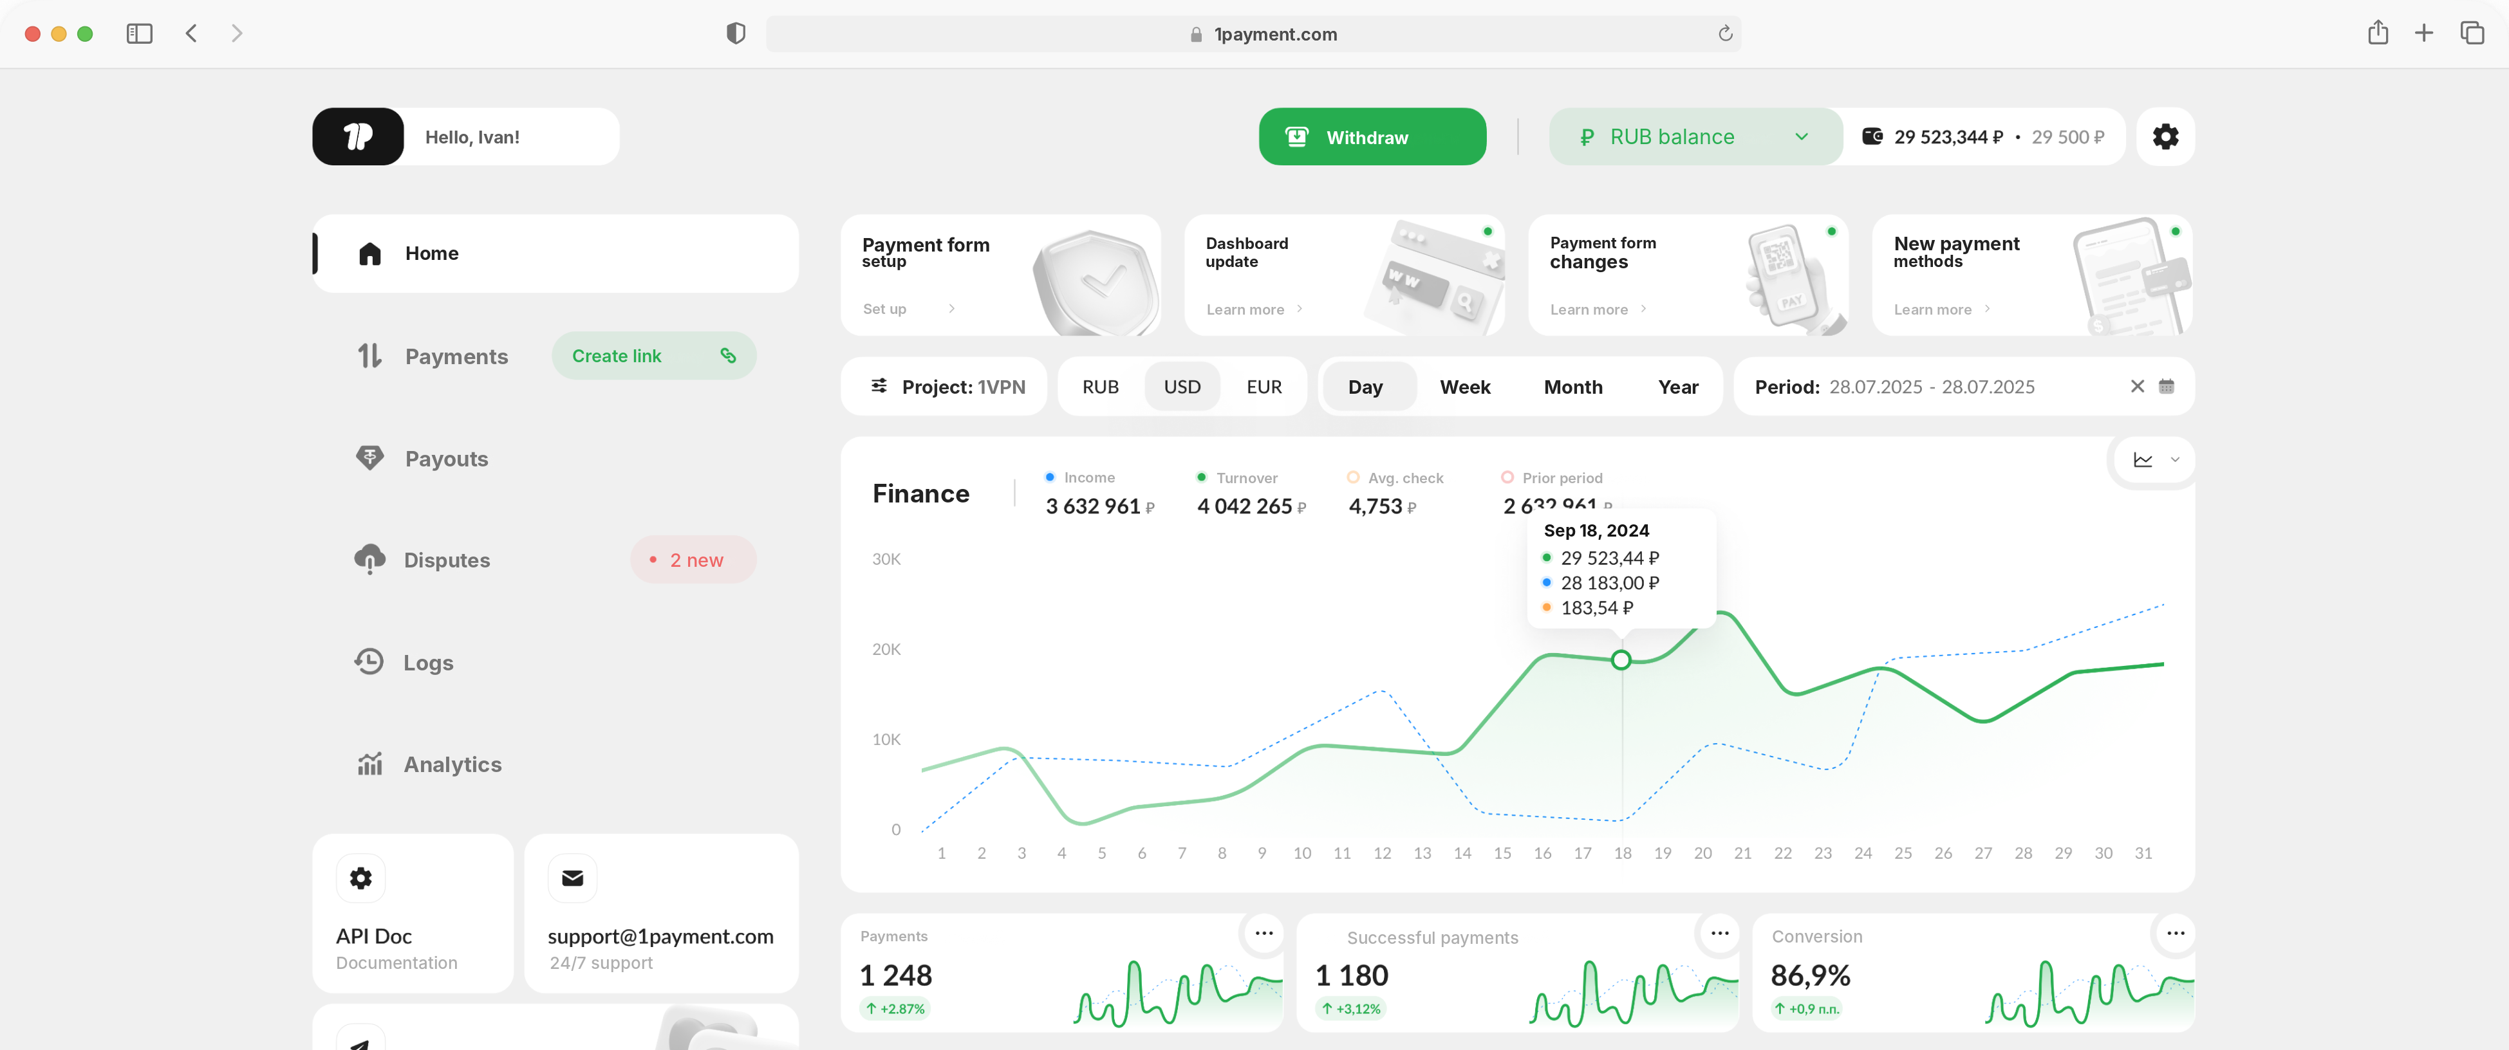Click the wallet icon beside 29 523,344 ₽
The height and width of the screenshot is (1050, 2509).
pos(1872,136)
